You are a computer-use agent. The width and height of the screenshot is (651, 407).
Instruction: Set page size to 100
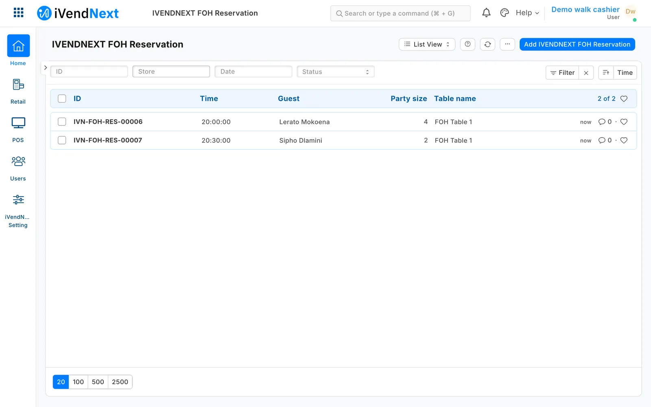coord(78,382)
